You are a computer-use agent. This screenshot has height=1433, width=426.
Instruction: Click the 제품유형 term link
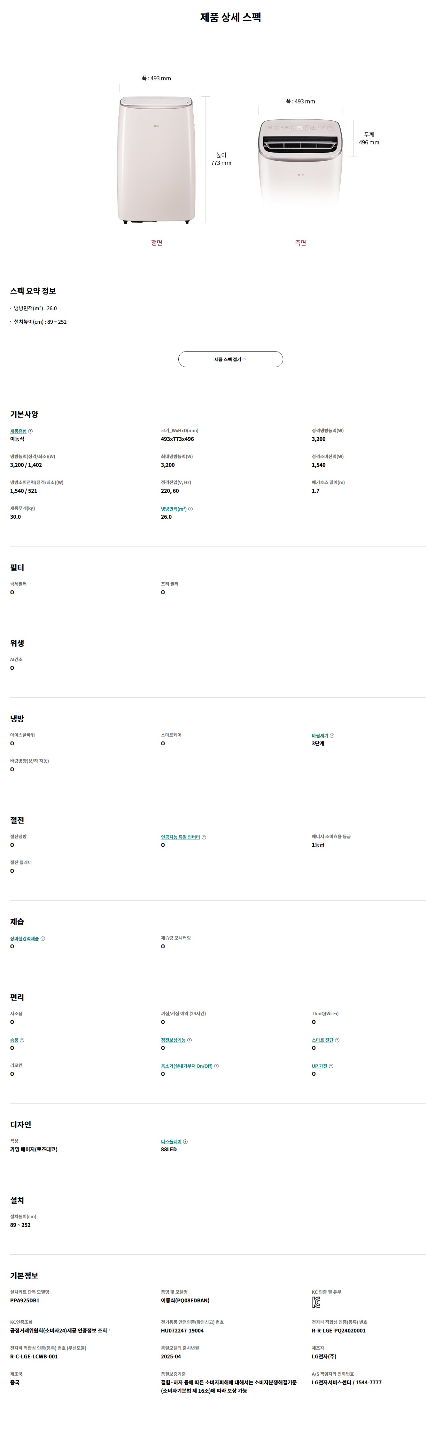coord(18,431)
